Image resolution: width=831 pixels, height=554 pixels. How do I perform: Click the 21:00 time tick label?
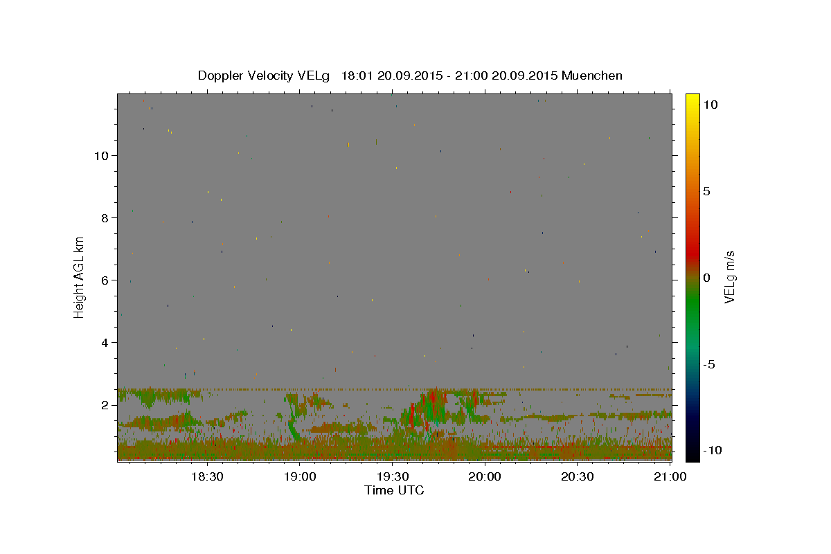coord(670,477)
